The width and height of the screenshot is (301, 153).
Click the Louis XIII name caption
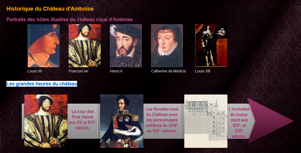tap(202, 71)
